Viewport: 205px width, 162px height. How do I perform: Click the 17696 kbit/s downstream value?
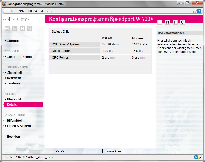(x=110, y=44)
